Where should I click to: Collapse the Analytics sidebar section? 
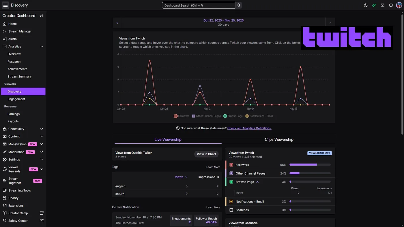[42, 46]
